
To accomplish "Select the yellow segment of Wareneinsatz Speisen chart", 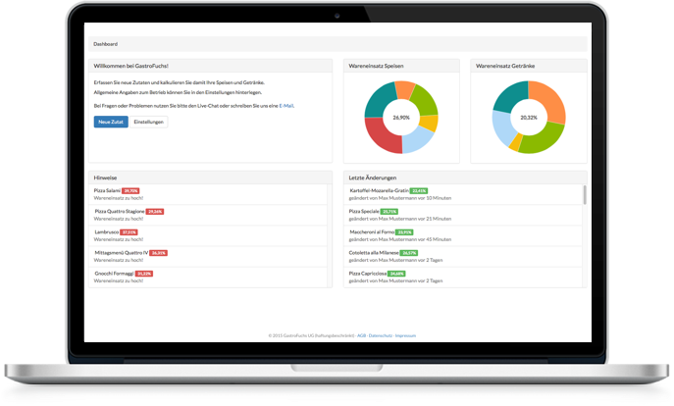I will point(430,123).
